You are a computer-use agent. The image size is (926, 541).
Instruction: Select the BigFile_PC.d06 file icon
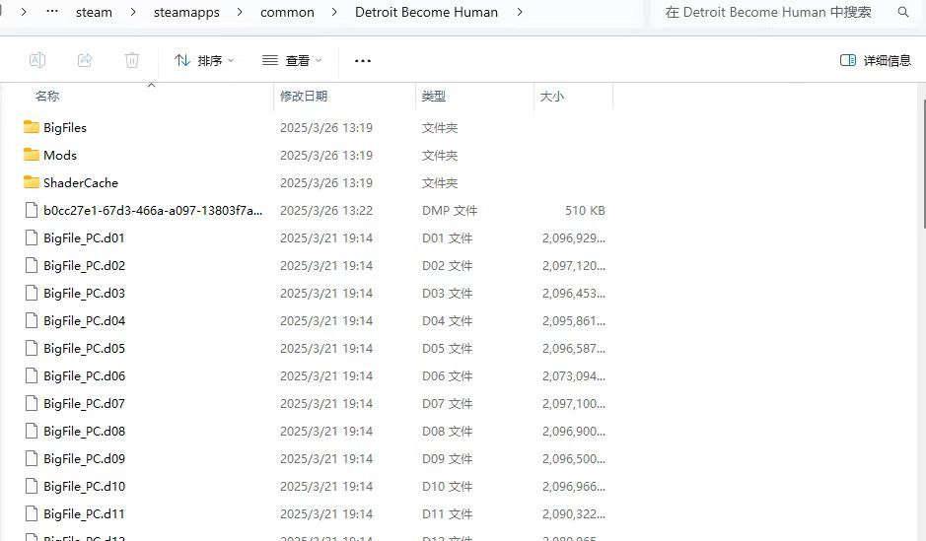tap(32, 375)
